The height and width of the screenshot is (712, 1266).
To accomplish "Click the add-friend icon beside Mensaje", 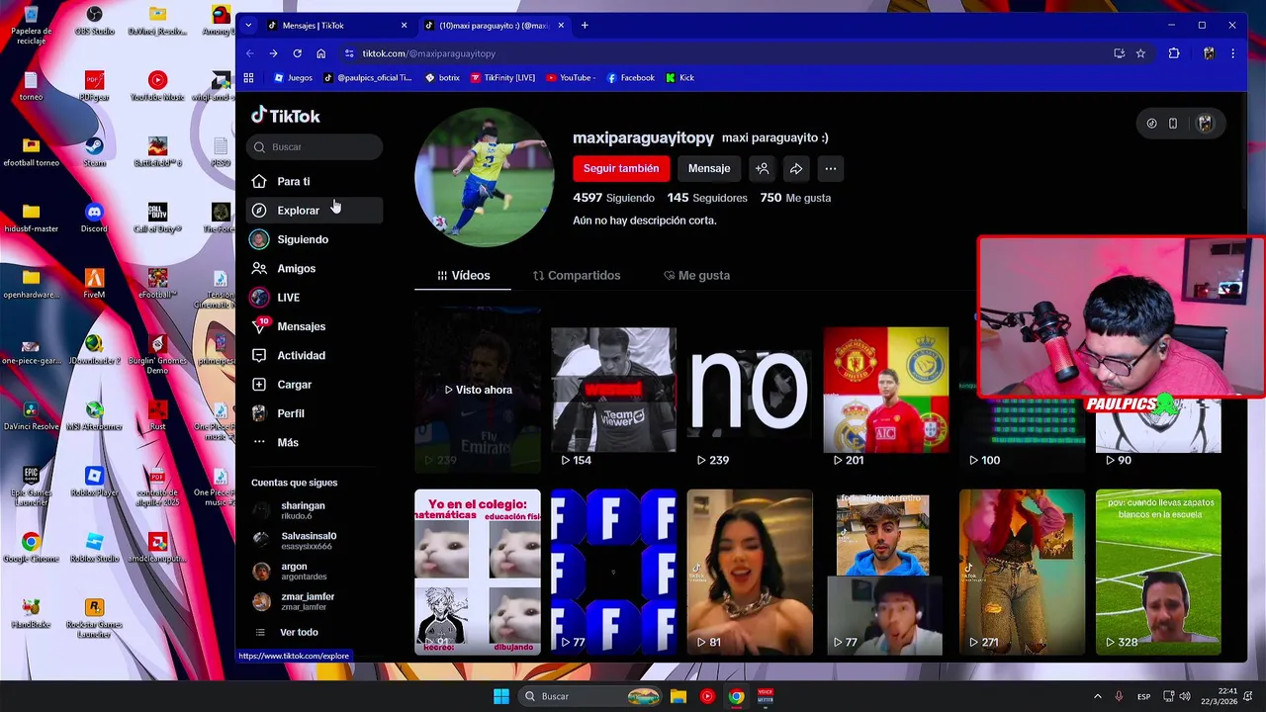I will (x=763, y=168).
